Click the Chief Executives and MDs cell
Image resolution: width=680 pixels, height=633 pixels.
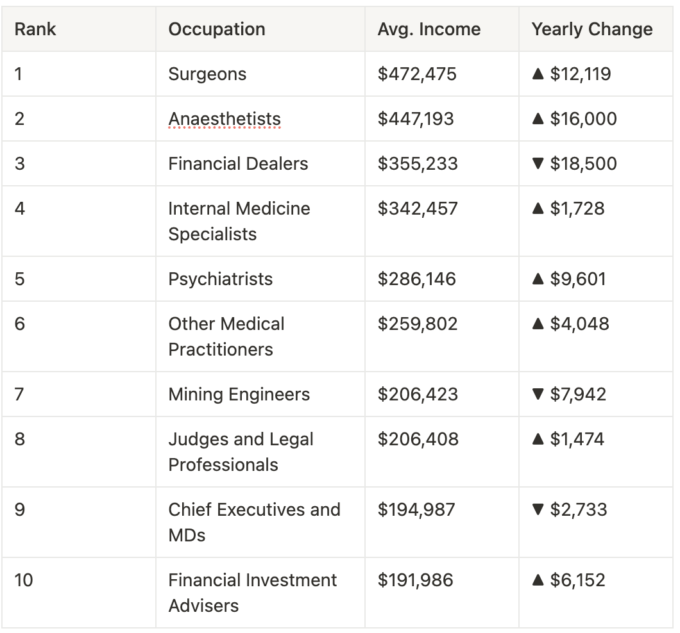[x=254, y=522]
